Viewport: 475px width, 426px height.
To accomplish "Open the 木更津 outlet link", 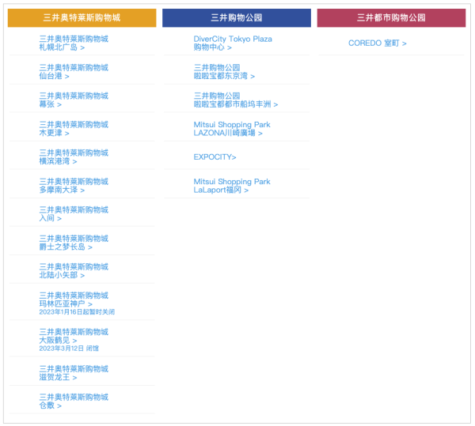I will click(74, 129).
